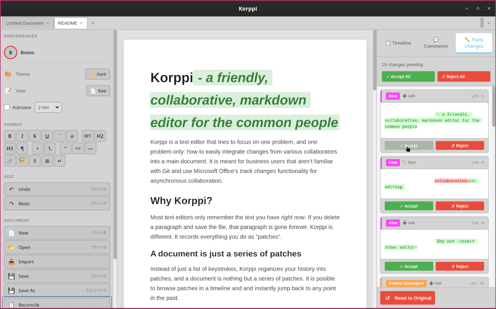
Task: Close the README tab
Action: point(81,23)
